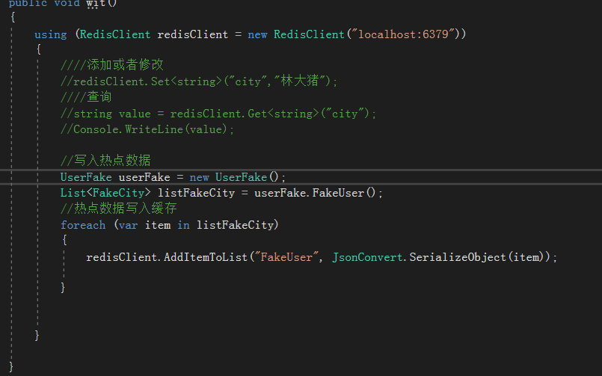Click the wit method name
Image resolution: width=602 pixels, height=376 pixels.
point(96,4)
